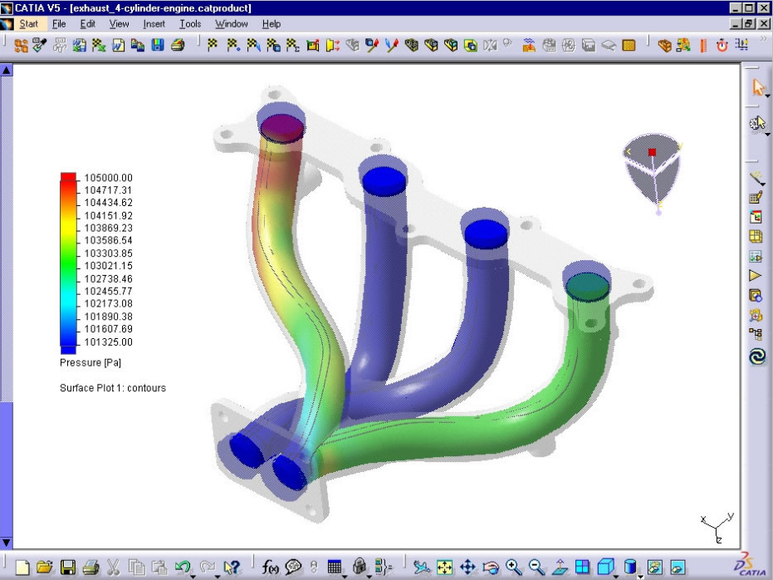Screen dimensions: 773x580
Task: Click the Select arrow tool in right toolbar
Action: [x=758, y=88]
